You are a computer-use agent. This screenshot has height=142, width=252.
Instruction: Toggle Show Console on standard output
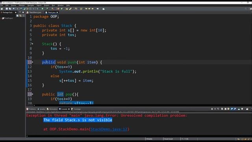232,109
